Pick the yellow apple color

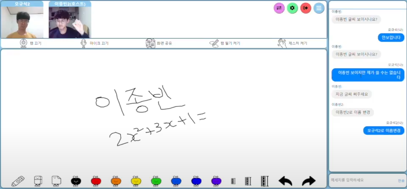(x=136, y=181)
